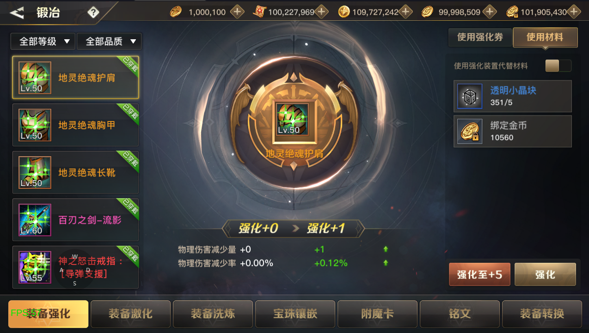The image size is (589, 333).
Task: Open the 装备转换 tab
Action: [542, 314]
